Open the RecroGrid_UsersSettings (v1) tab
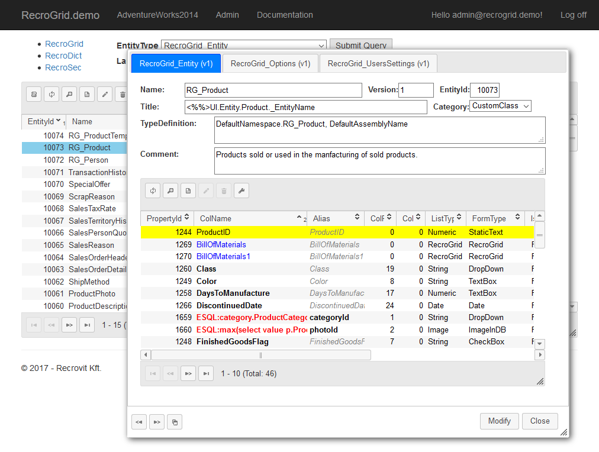 click(x=378, y=63)
